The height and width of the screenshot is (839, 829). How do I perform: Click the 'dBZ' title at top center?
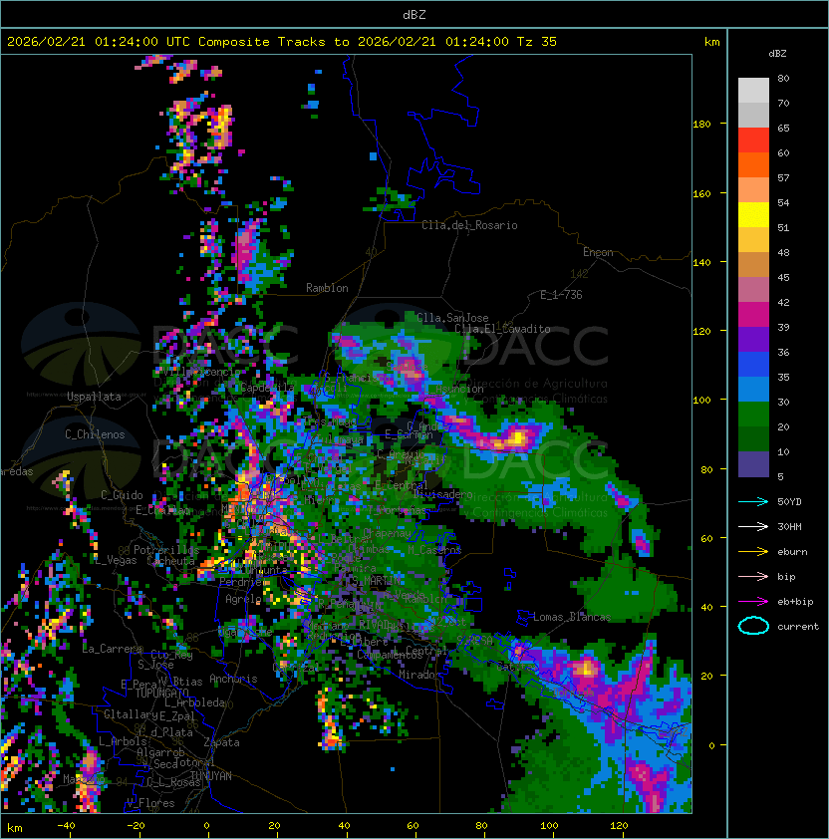[x=414, y=14]
